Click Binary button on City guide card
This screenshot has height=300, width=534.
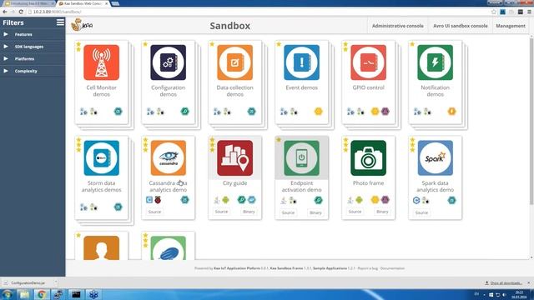click(x=249, y=212)
